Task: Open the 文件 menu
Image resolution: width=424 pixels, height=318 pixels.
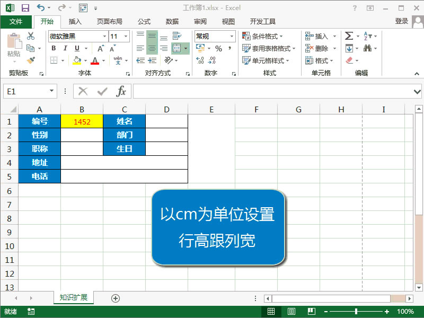Action: (16, 22)
